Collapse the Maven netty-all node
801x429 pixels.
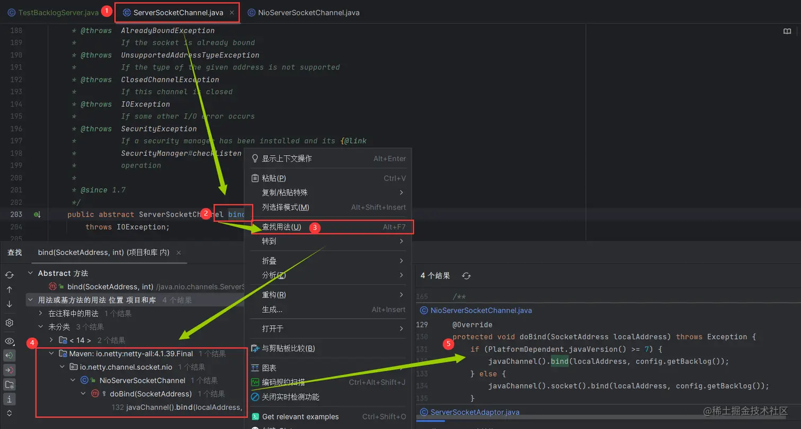pyautogui.click(x=51, y=353)
